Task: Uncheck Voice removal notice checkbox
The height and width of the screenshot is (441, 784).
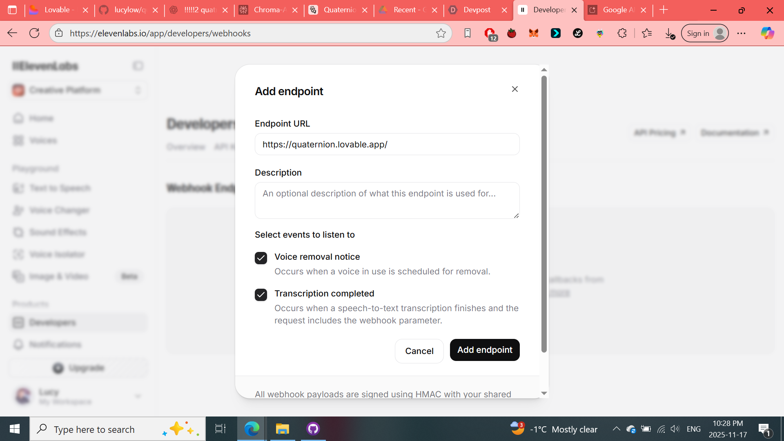Action: 261,258
